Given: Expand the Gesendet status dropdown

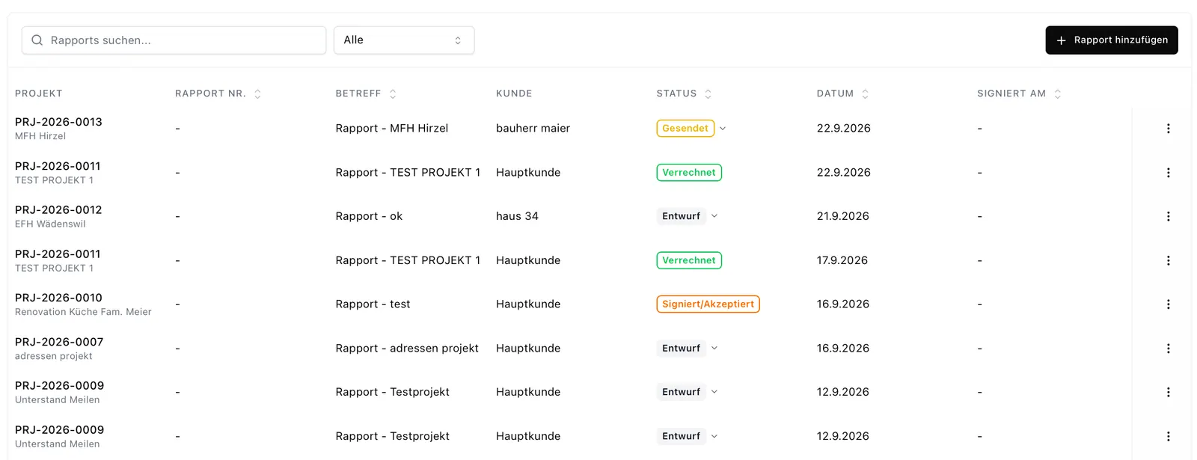Looking at the screenshot, I should [723, 129].
